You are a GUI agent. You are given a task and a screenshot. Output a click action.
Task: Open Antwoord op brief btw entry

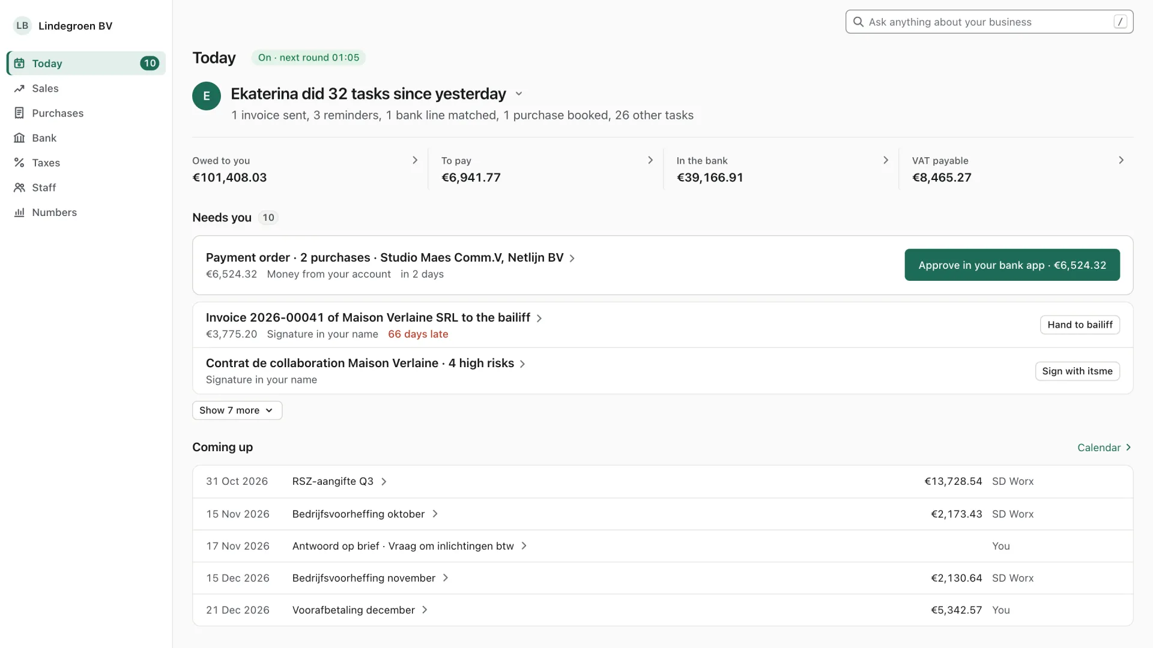662,546
